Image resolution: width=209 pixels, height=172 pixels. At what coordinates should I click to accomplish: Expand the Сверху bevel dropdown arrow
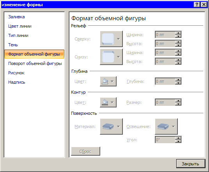point(119,39)
